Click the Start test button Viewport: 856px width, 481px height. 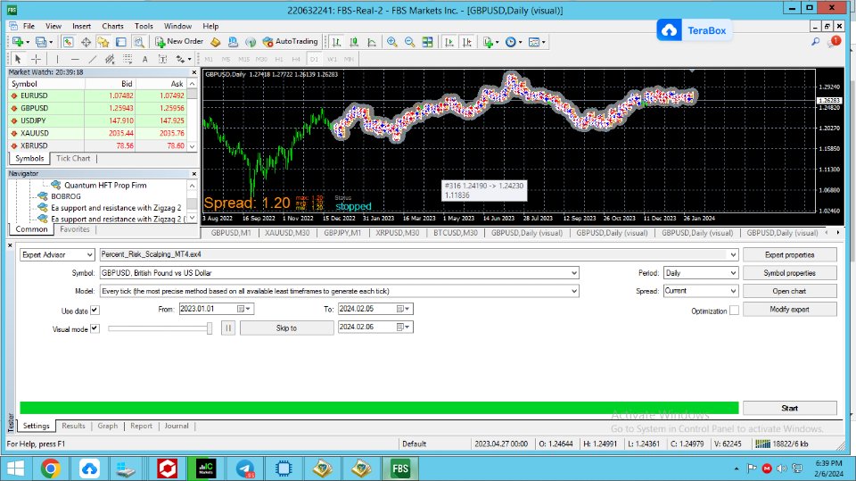789,409
